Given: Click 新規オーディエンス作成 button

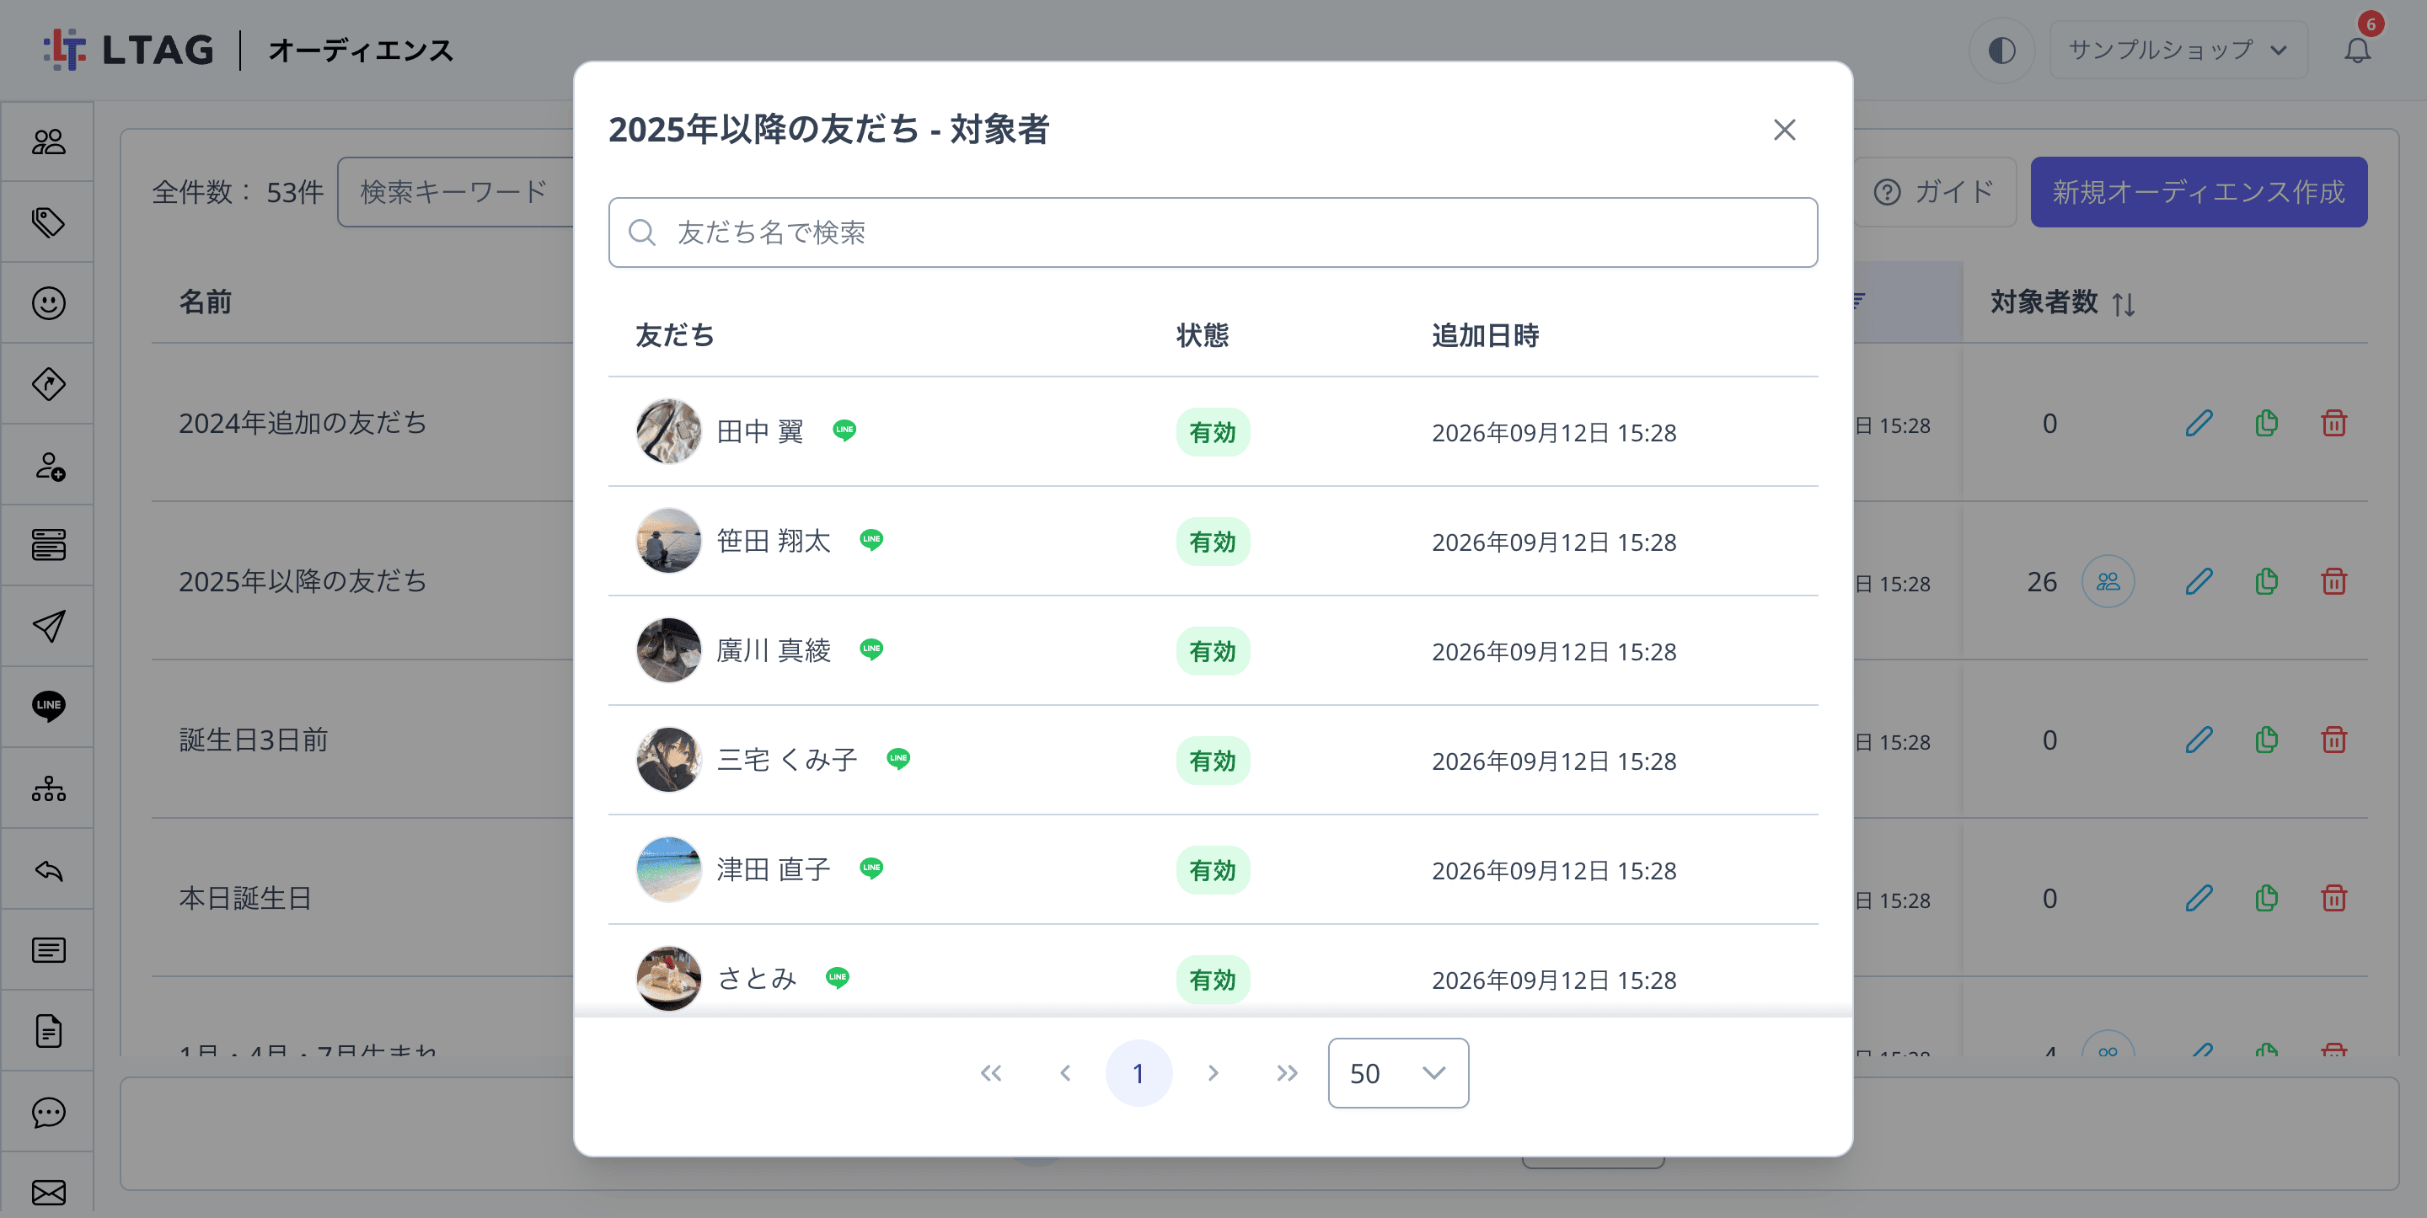Looking at the screenshot, I should coord(2198,192).
